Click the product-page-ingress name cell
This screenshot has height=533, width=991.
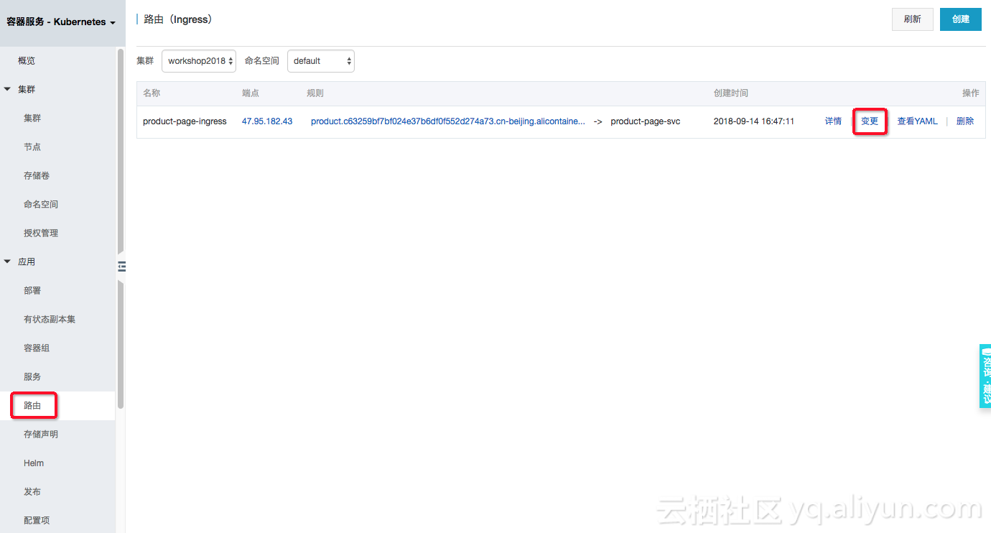click(185, 121)
